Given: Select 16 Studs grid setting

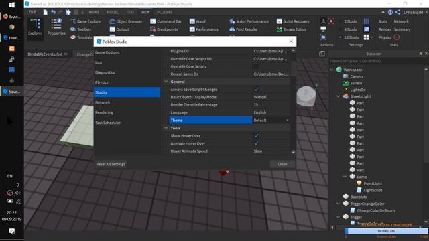Looking at the screenshot, I should pyautogui.click(x=349, y=37).
